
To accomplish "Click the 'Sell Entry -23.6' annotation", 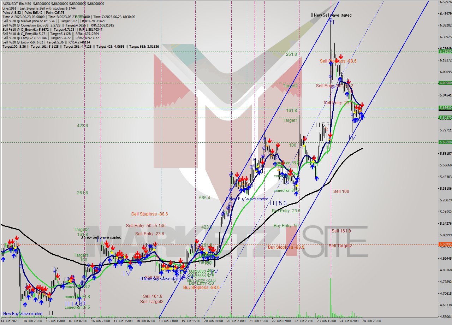I will coord(150,234).
